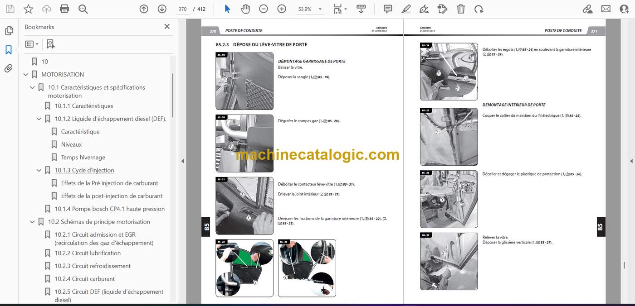This screenshot has width=635, height=306.
Task: Open the attachments paperclip panel
Action: (9, 68)
